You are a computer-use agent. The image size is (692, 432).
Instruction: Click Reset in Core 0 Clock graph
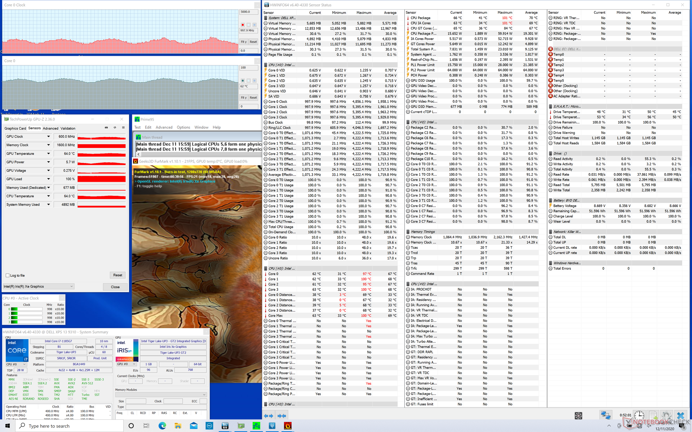pos(253,42)
